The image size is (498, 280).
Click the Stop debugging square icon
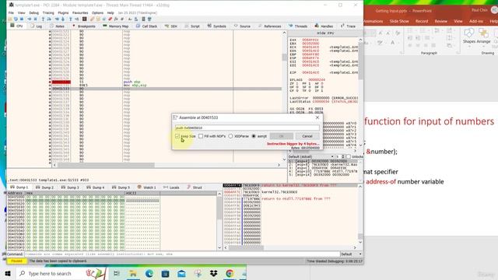[21, 19]
